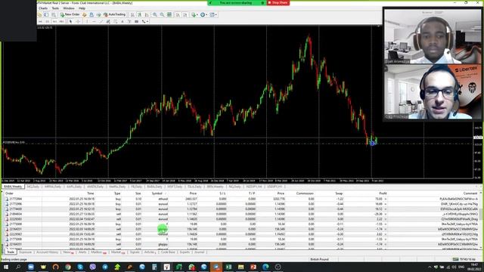
Task: Open the Journal terminal tab
Action: point(199,252)
